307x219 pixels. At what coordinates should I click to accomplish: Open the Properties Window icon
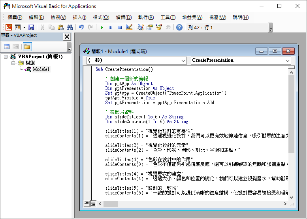pos(150,27)
